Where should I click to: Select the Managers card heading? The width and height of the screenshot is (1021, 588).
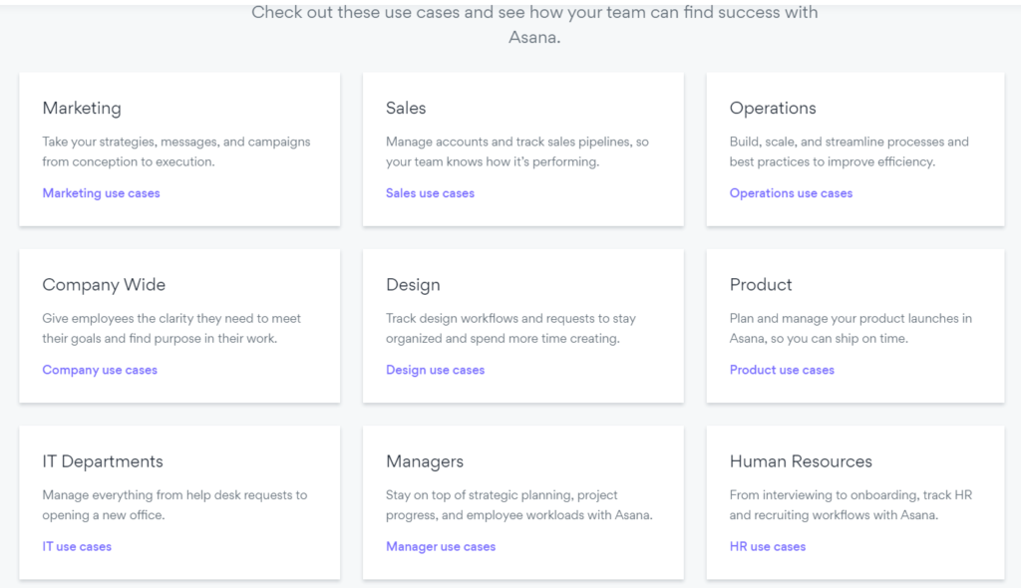(425, 461)
